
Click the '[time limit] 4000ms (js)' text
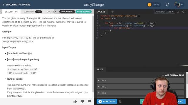click(x=19, y=53)
